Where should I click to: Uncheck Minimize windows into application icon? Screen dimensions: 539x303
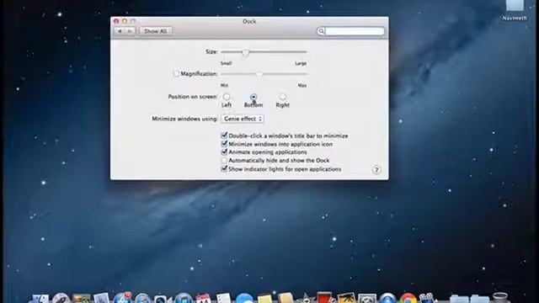pos(224,144)
